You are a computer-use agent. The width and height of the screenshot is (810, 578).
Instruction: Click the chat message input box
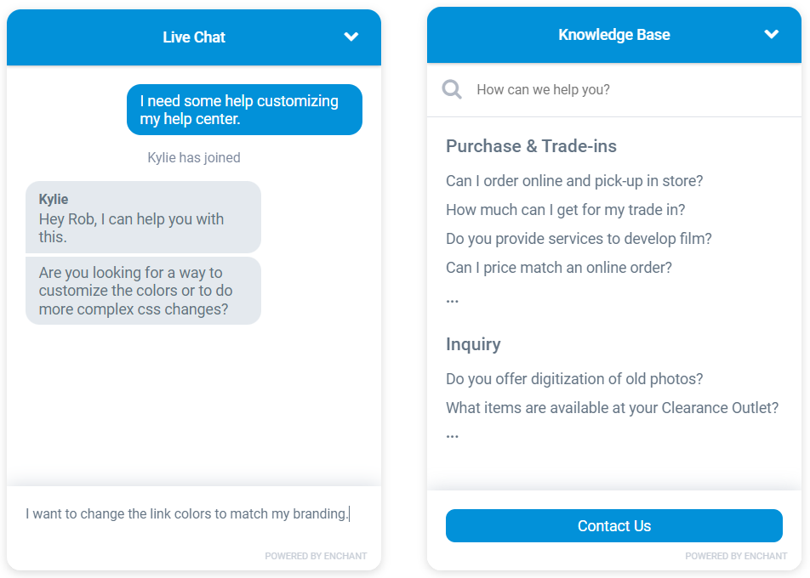coord(187,513)
